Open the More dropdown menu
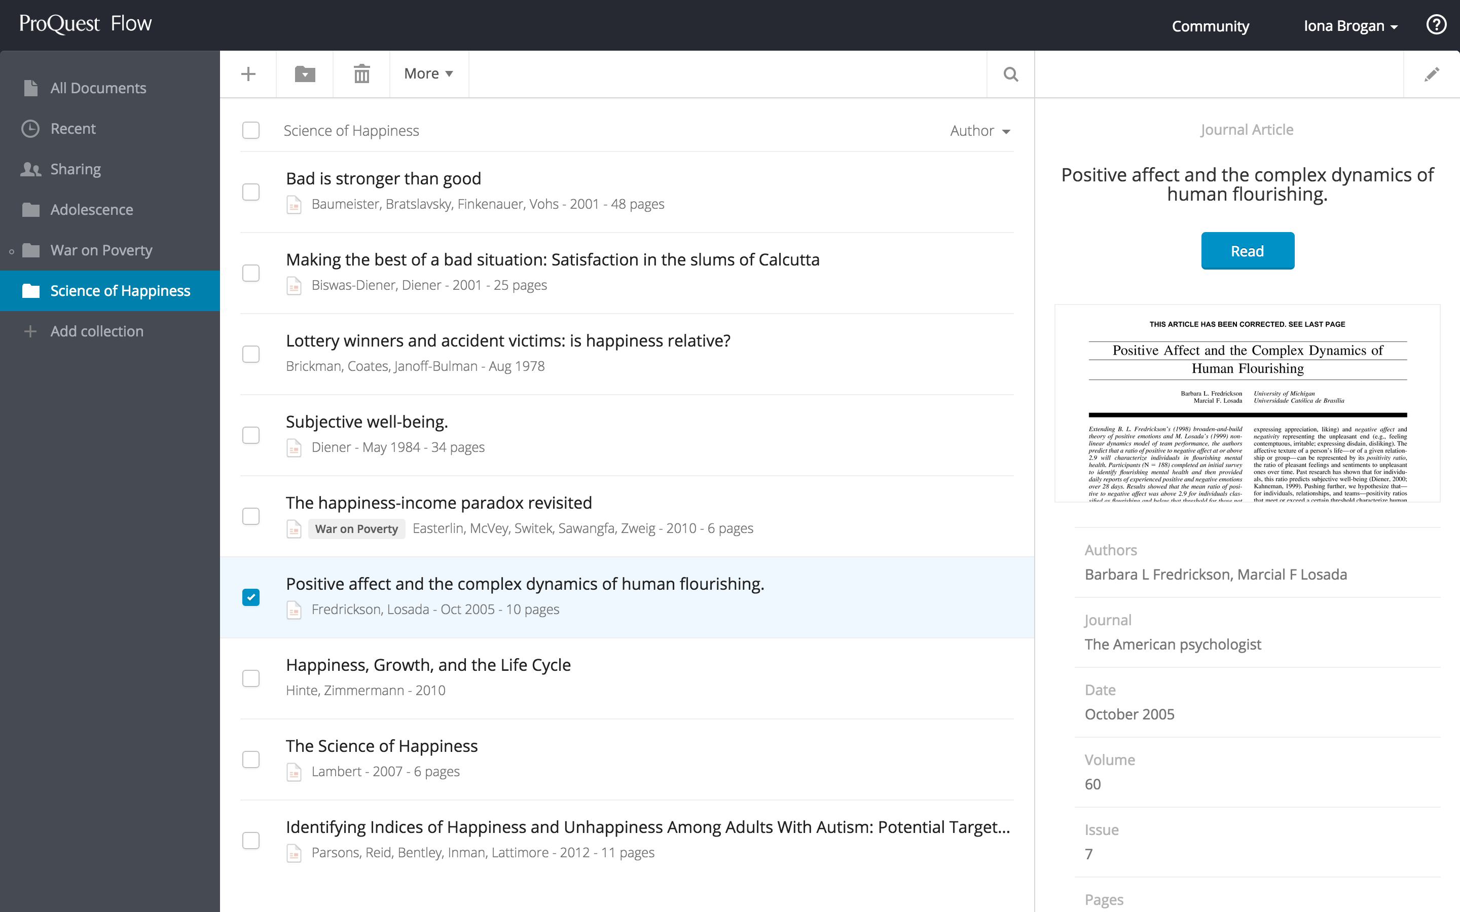This screenshot has height=912, width=1460. [x=428, y=73]
